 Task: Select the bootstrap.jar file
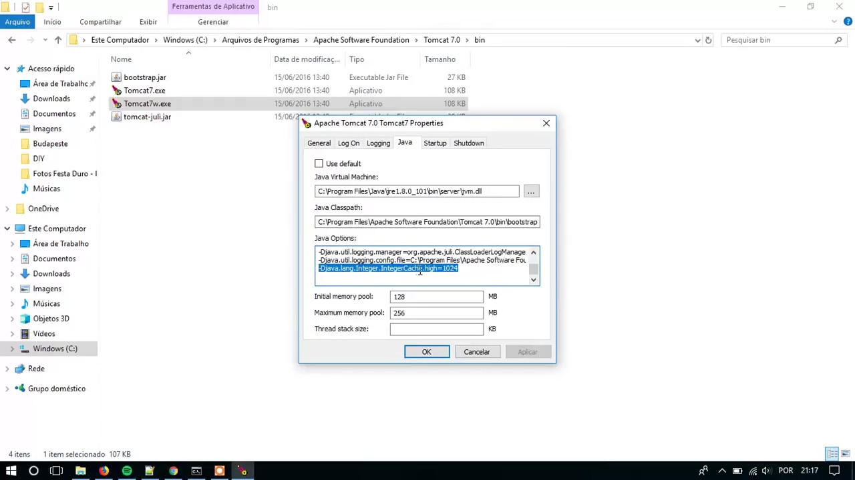144,77
